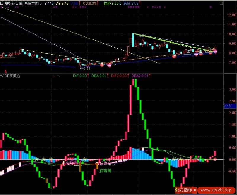237x195 pixels.
Task: Click the 底背离 divergence label
Action: point(105,171)
